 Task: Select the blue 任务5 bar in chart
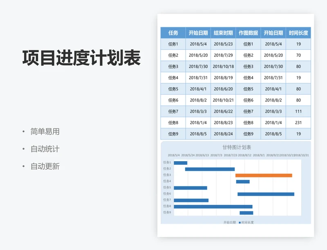point(190,188)
